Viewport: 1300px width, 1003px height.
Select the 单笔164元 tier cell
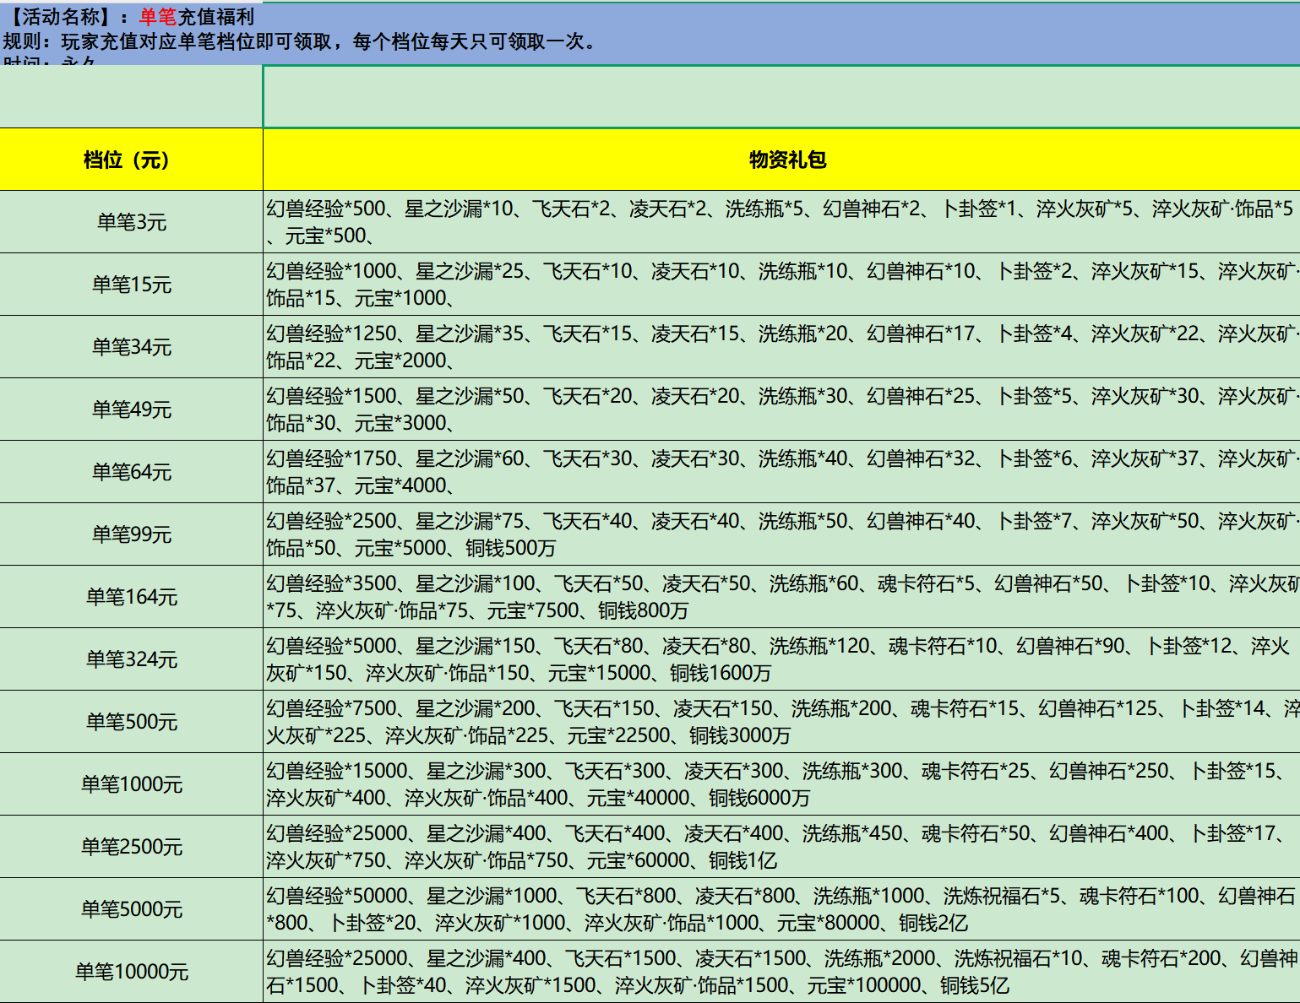point(131,597)
